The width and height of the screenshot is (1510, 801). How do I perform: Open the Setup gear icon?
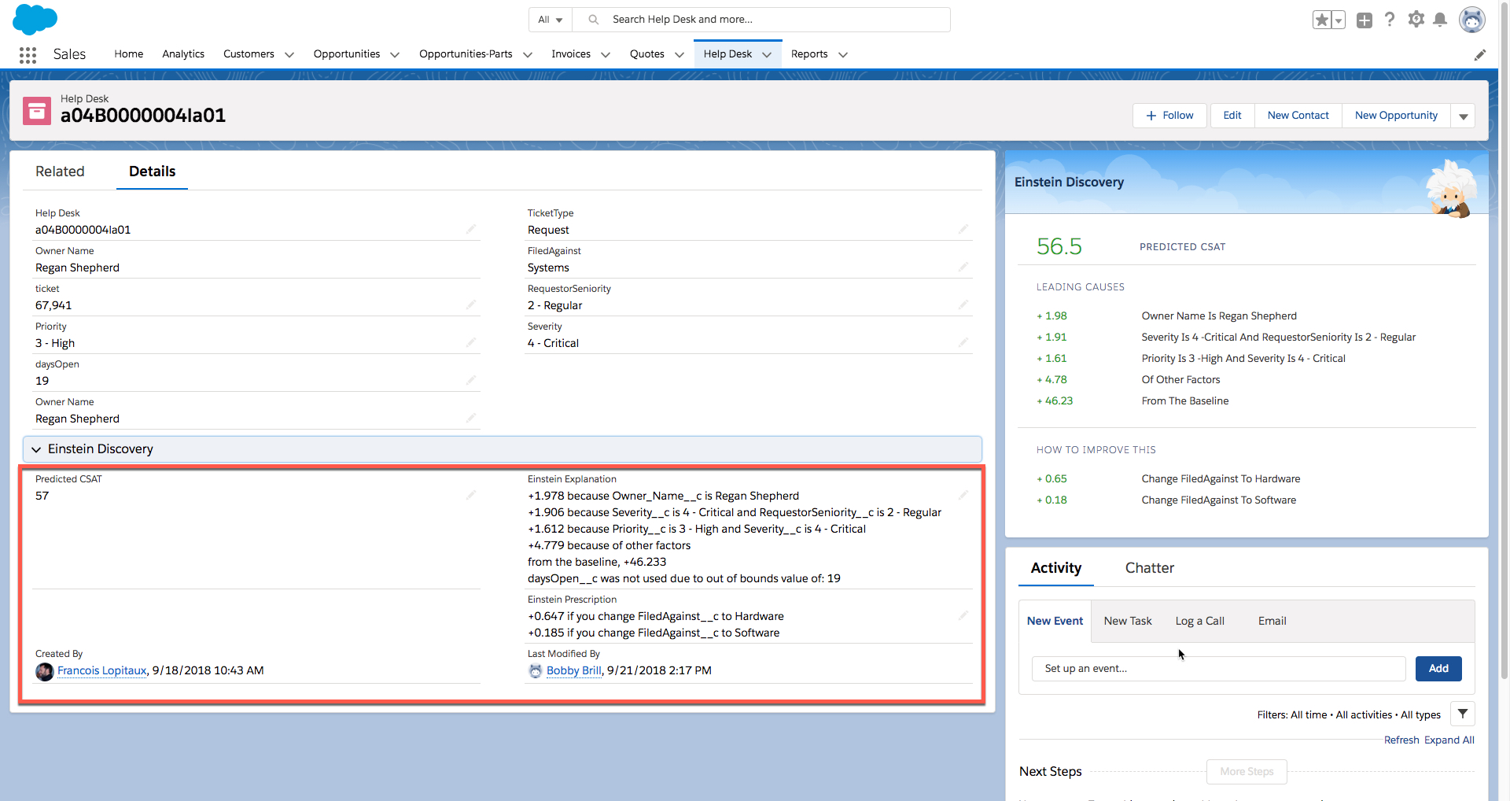click(x=1416, y=19)
